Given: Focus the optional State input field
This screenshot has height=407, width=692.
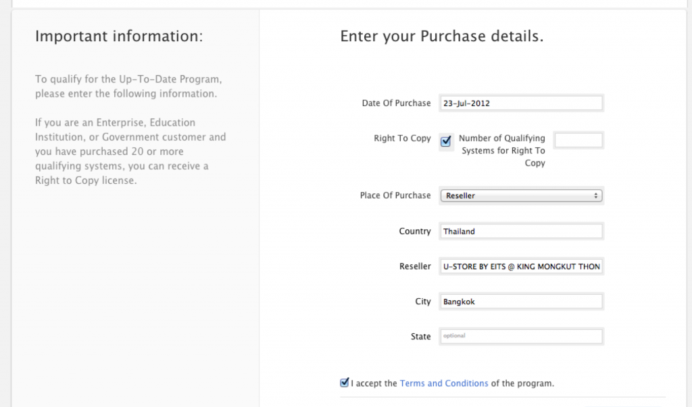Looking at the screenshot, I should (x=520, y=336).
